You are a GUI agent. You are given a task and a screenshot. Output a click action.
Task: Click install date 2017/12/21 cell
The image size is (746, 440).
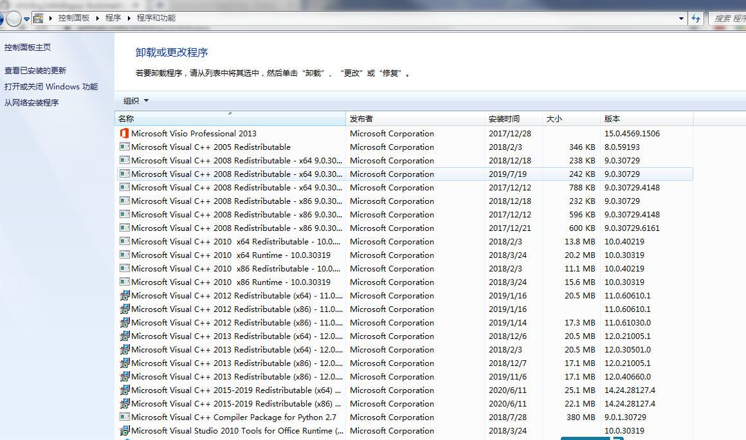(x=509, y=228)
